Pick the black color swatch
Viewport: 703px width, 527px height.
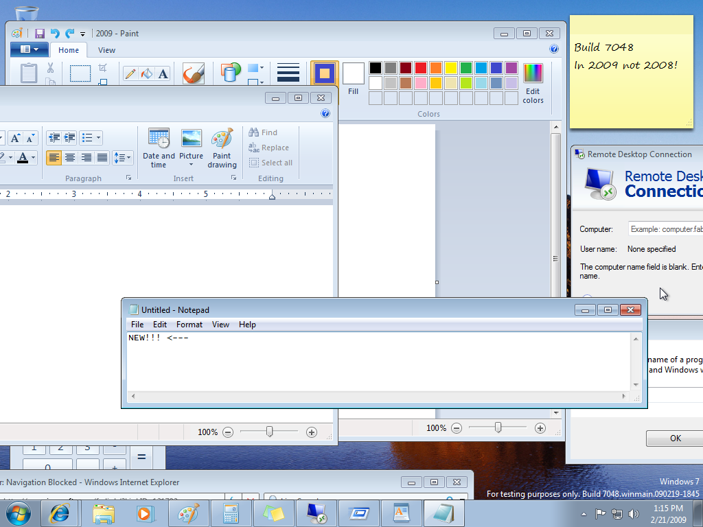[376, 68]
